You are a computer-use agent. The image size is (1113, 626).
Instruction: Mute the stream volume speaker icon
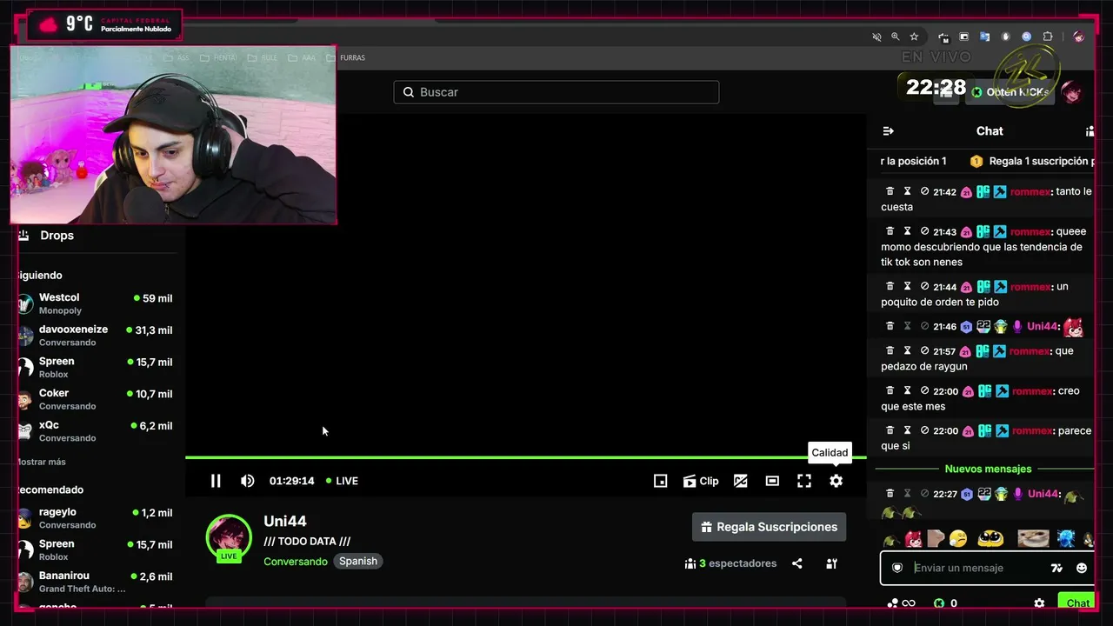tap(248, 481)
